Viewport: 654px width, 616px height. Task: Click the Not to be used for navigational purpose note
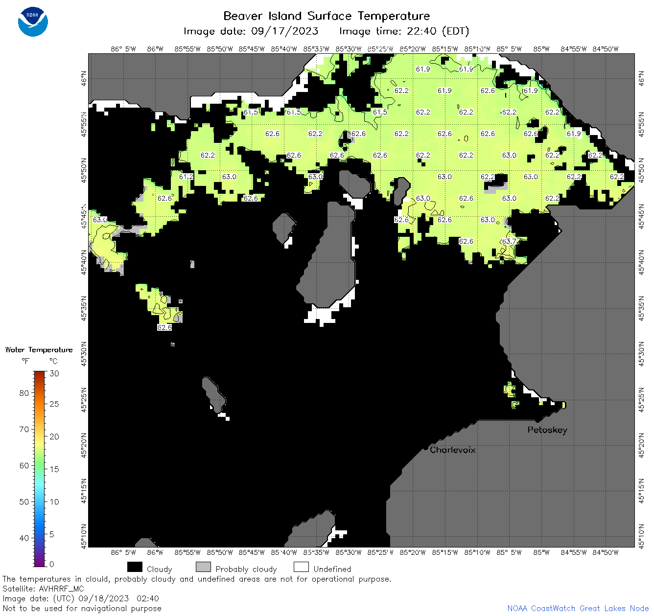pos(82,608)
